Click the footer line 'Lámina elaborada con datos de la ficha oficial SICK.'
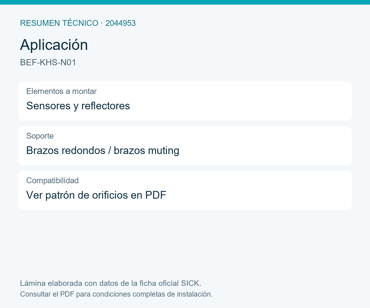 111,283
